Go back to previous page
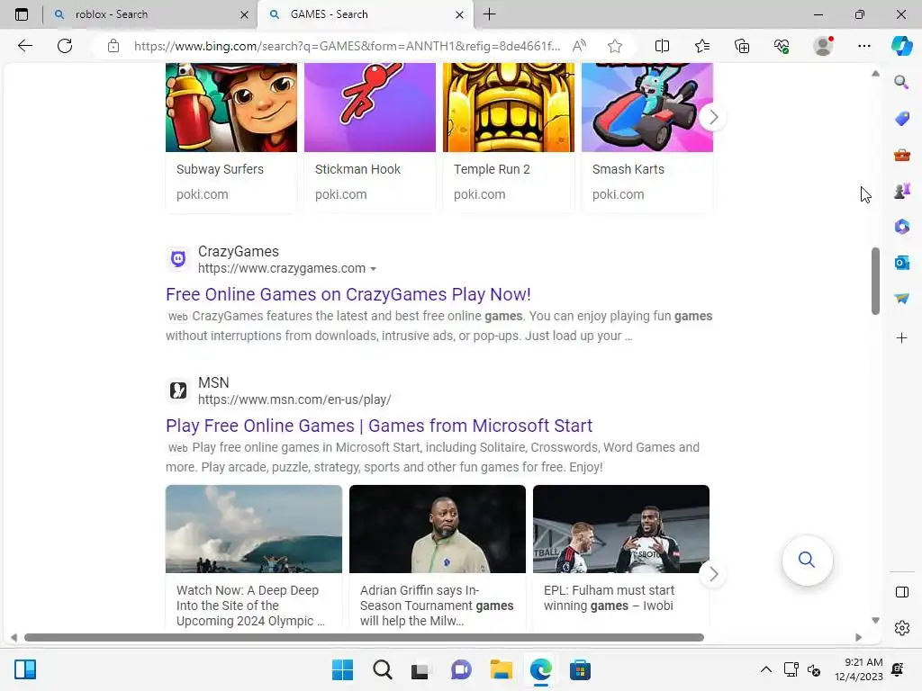The width and height of the screenshot is (922, 691). [24, 46]
